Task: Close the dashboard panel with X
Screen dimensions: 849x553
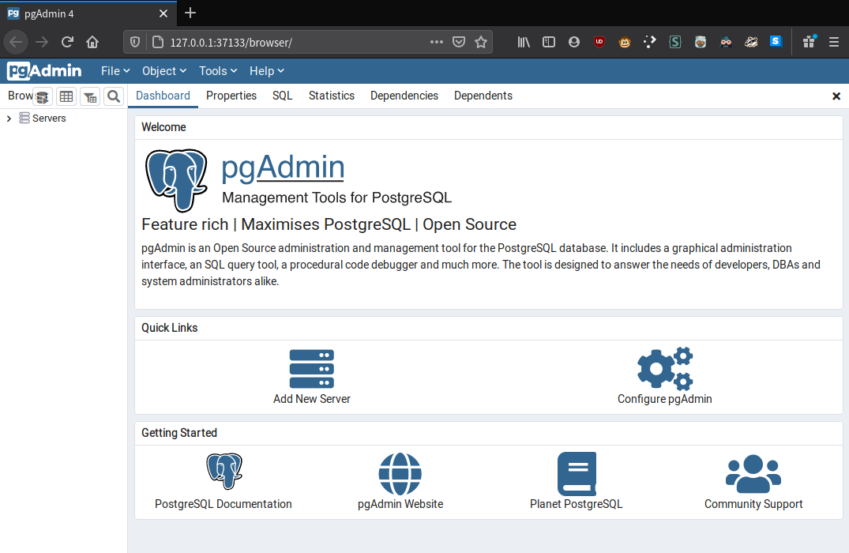Action: pyautogui.click(x=836, y=96)
